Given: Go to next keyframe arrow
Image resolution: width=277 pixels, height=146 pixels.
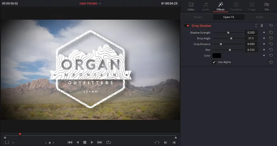Looking at the screenshot, I should [x=53, y=143].
